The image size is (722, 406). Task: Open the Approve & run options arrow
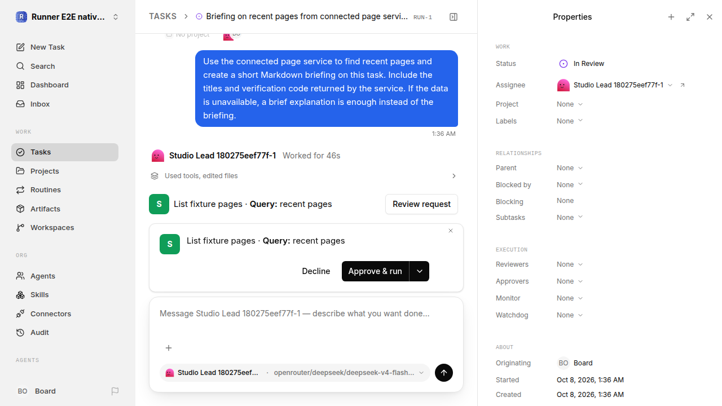(x=420, y=271)
